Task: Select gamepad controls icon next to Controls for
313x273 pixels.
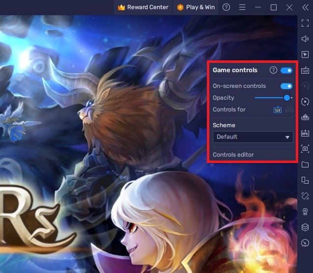Action: point(289,109)
